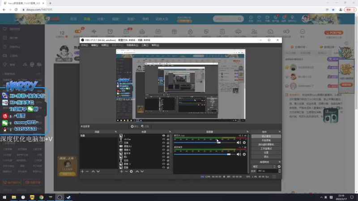Add a new source with the plus icon

pos(121,172)
